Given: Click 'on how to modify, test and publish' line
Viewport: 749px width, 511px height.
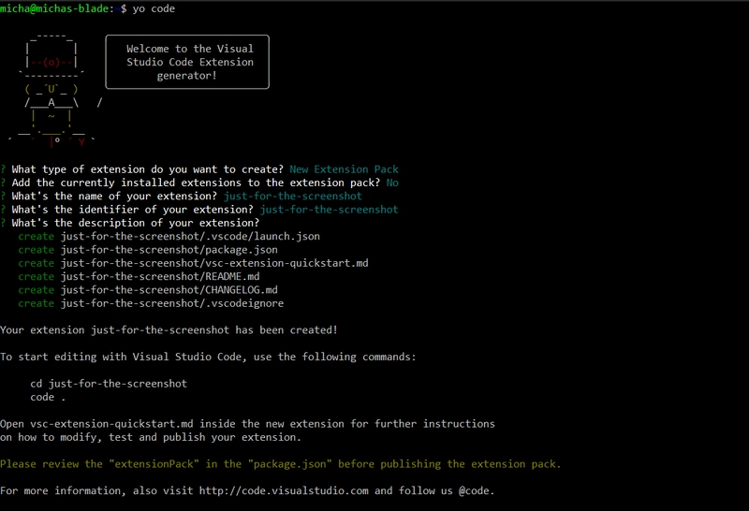Looking at the screenshot, I should (151, 436).
